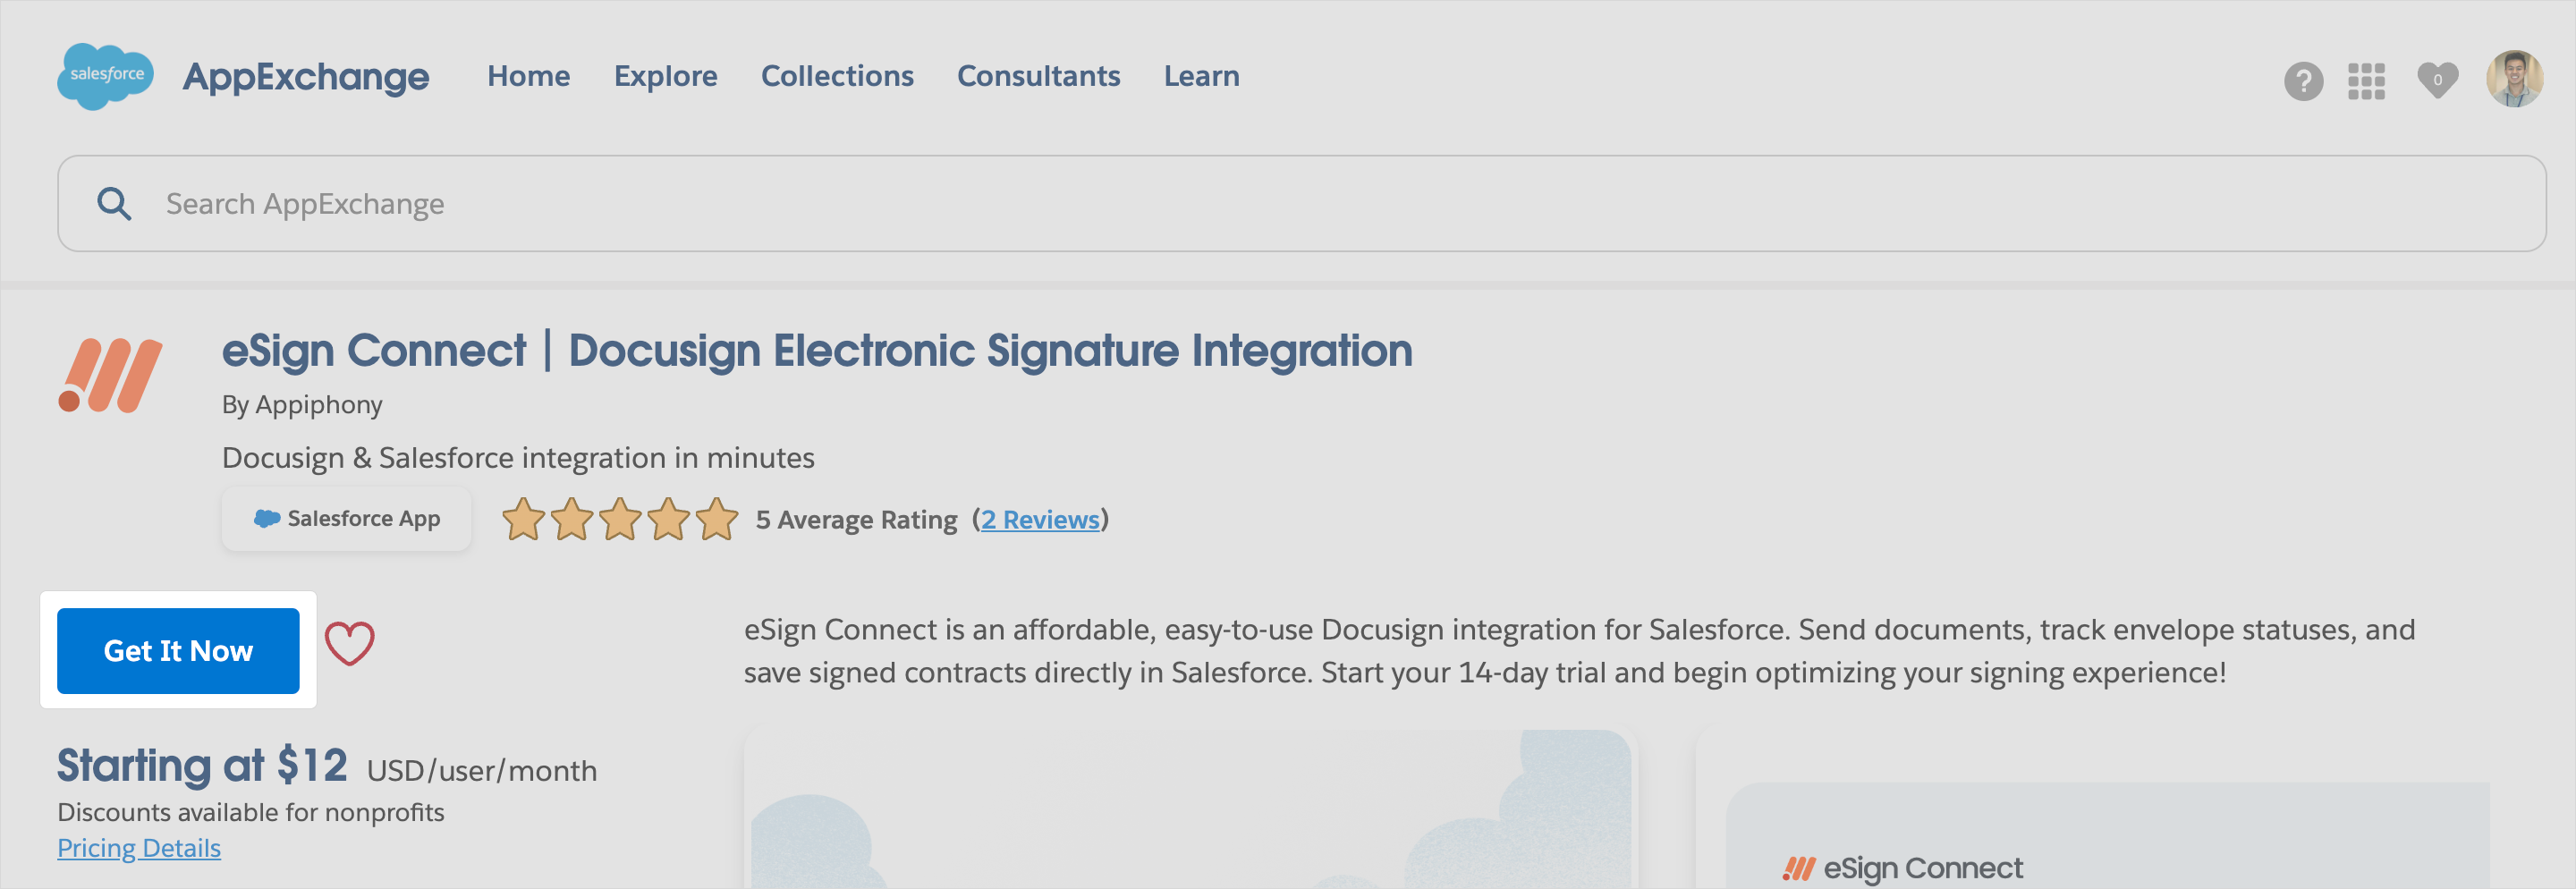Open the Learn section
Screen dimensions: 2576x889
1201,76
